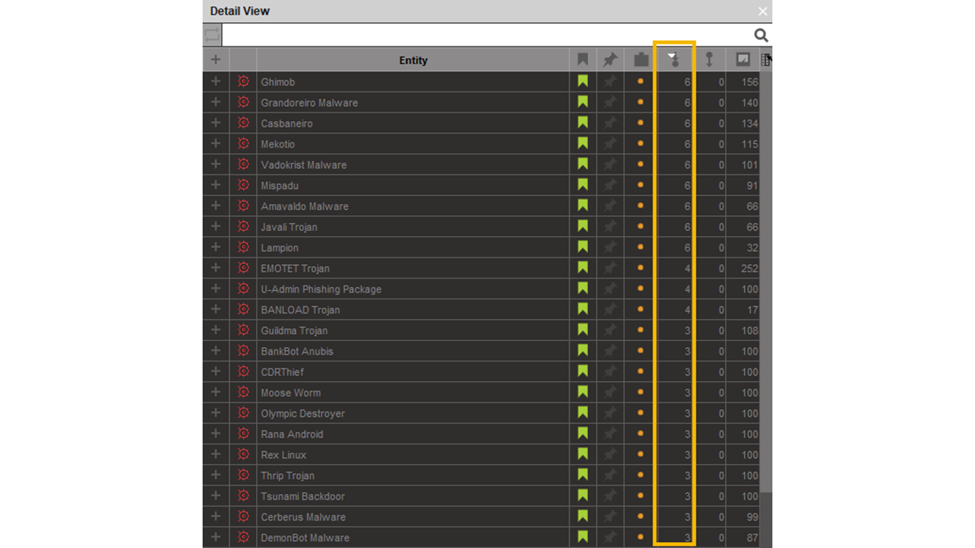Click the Casbaneiro malware entity icon
The image size is (975, 548).
(x=243, y=123)
